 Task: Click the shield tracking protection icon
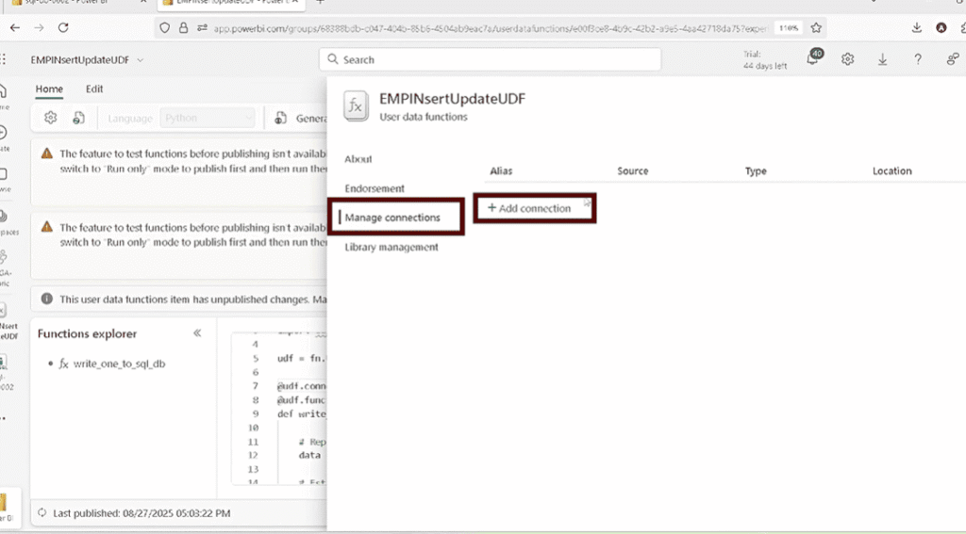(x=164, y=27)
